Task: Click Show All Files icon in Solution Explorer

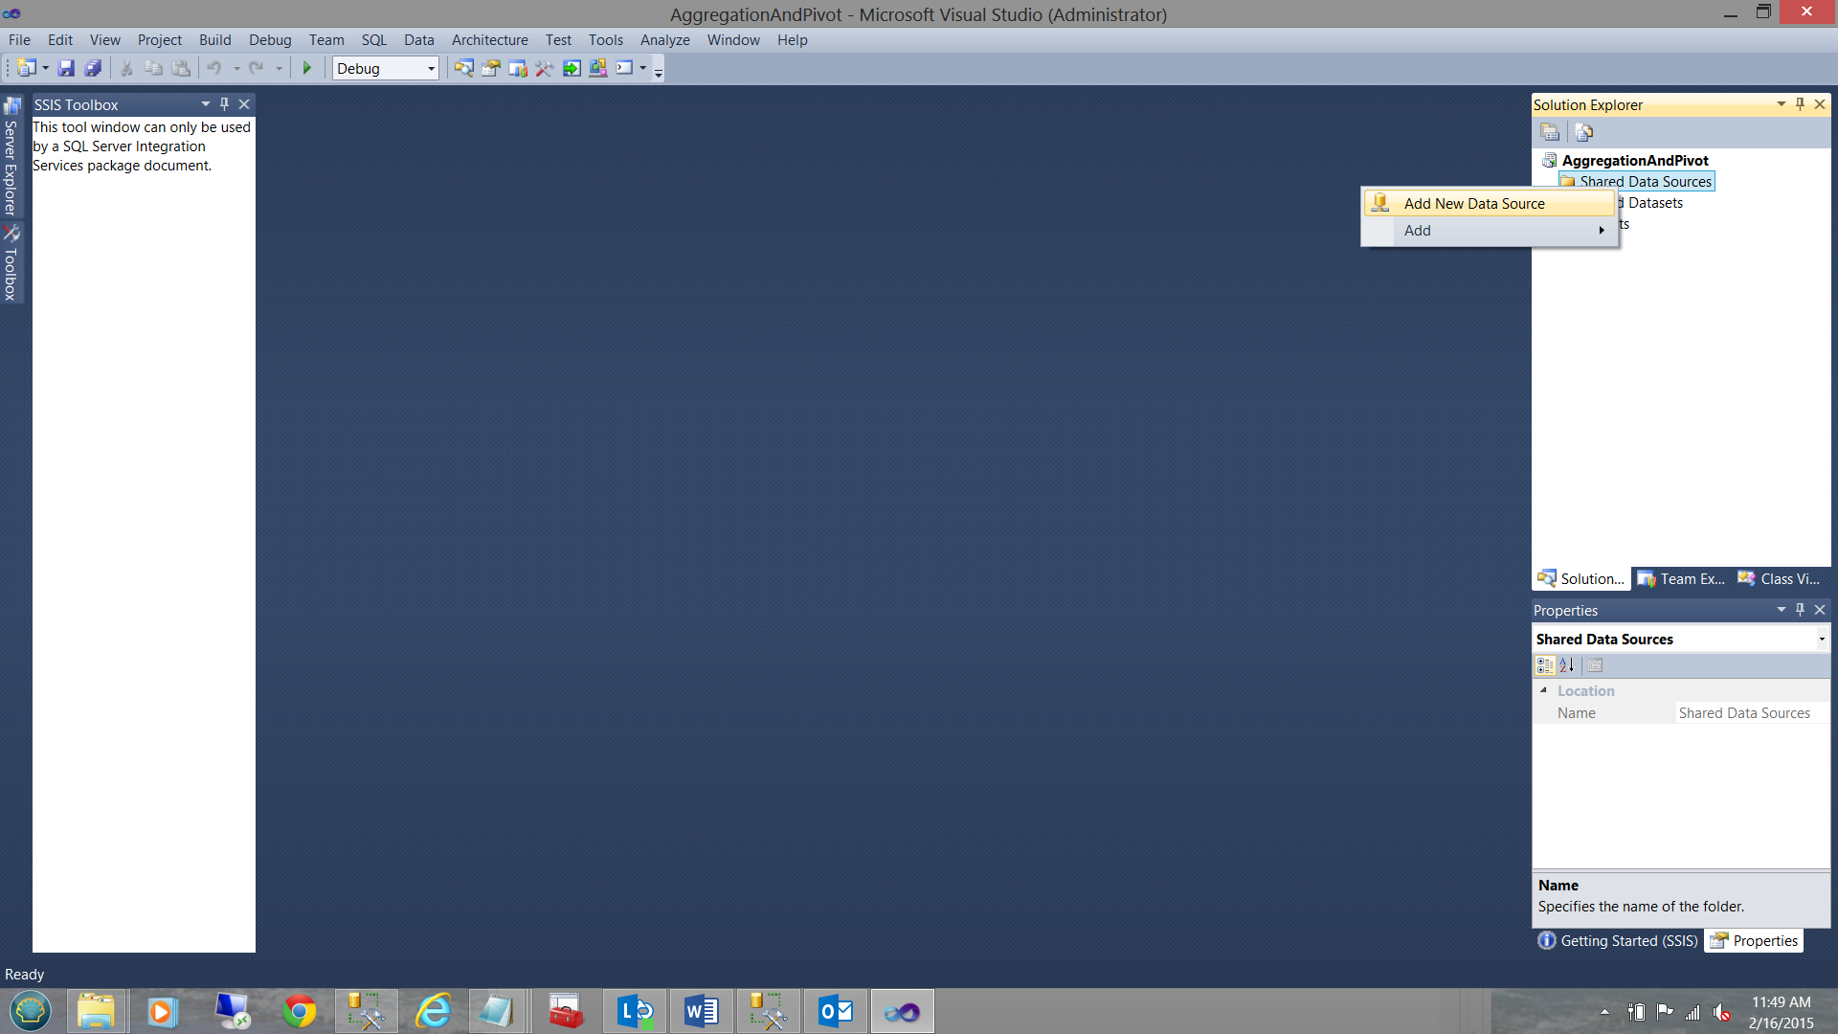Action: (1584, 132)
